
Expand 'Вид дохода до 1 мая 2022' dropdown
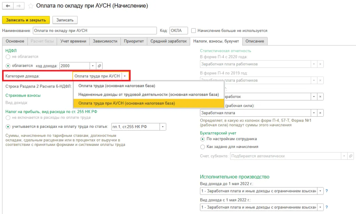click(320, 191)
